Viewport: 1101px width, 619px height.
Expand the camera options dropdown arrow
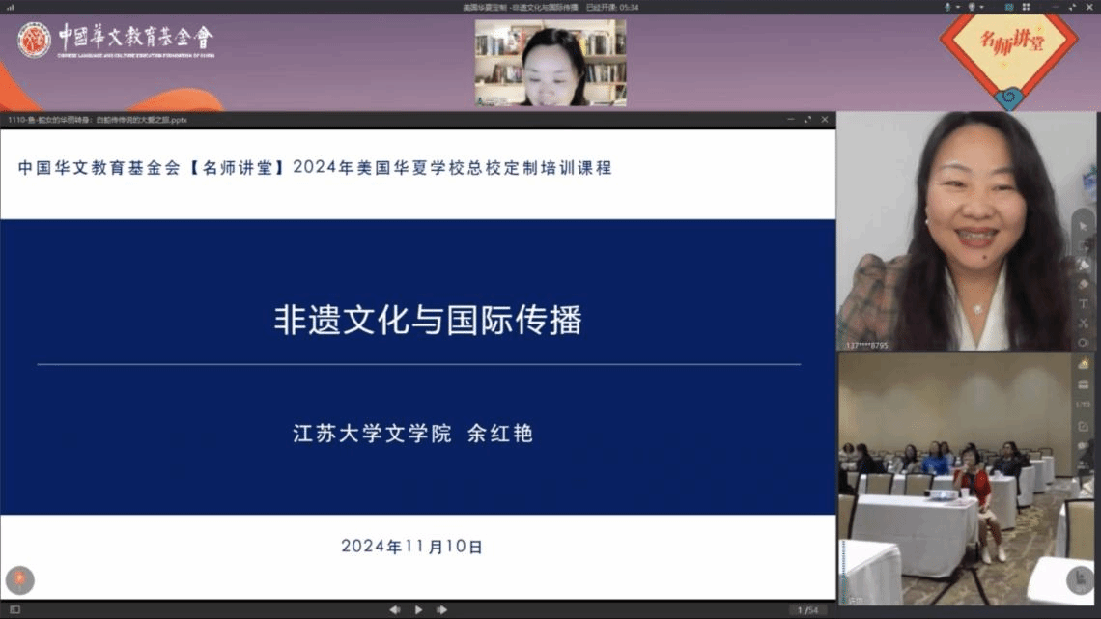pyautogui.click(x=980, y=7)
